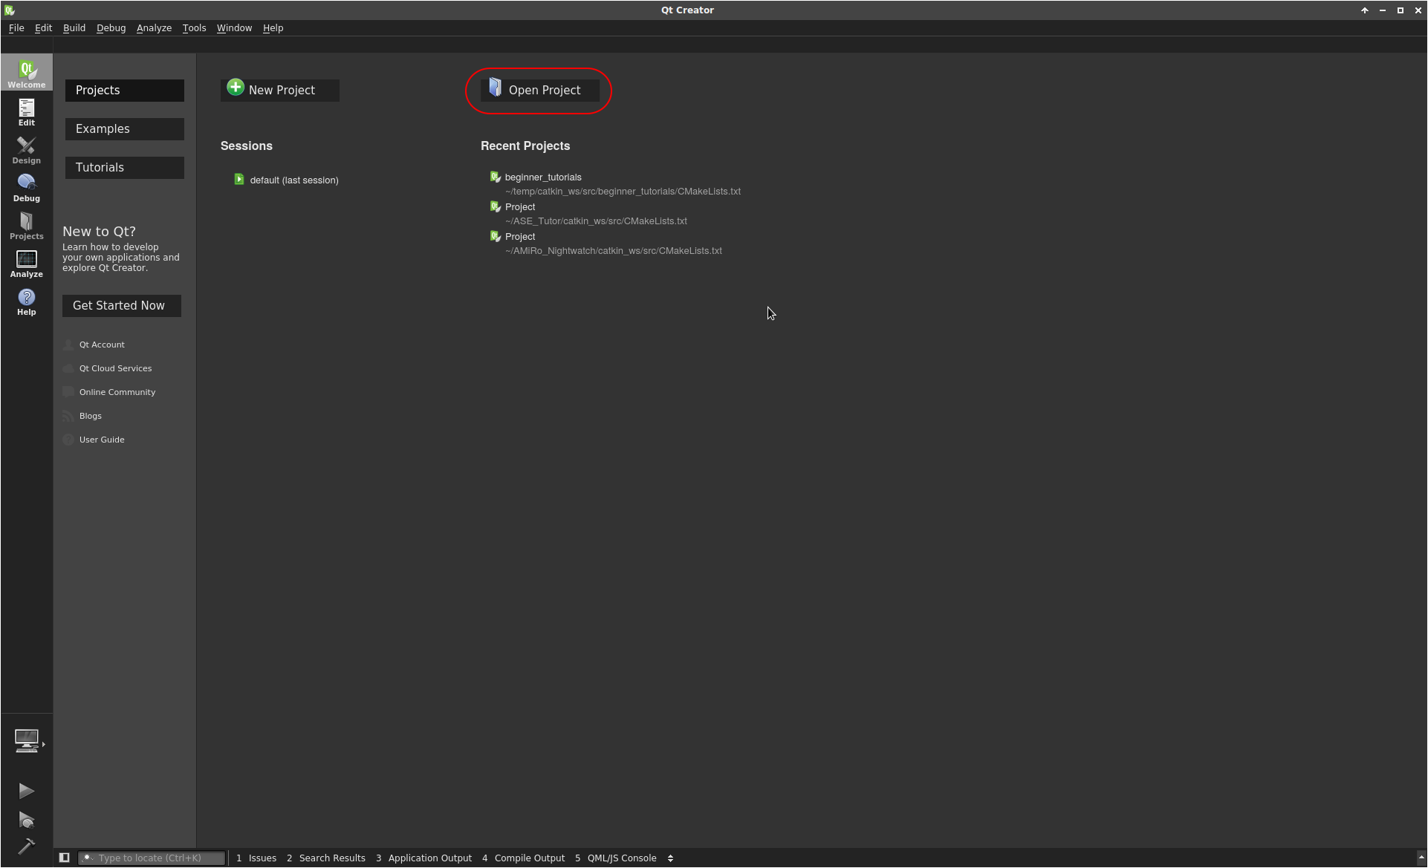This screenshot has height=868, width=1428.
Task: Open the Tools menu
Action: coord(194,27)
